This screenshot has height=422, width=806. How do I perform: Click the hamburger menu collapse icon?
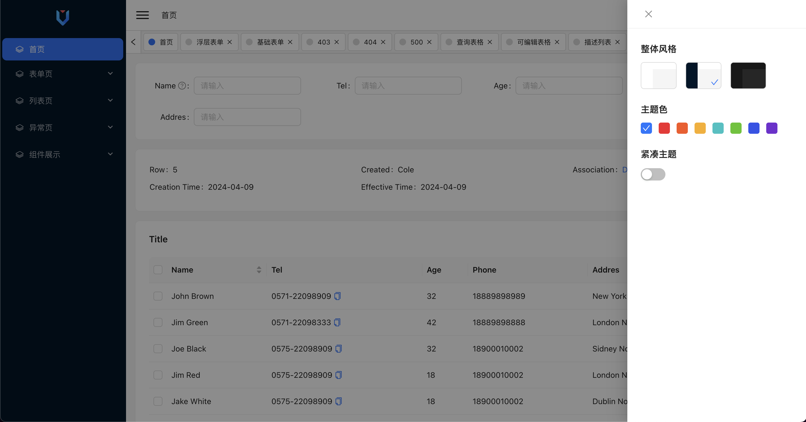click(142, 15)
